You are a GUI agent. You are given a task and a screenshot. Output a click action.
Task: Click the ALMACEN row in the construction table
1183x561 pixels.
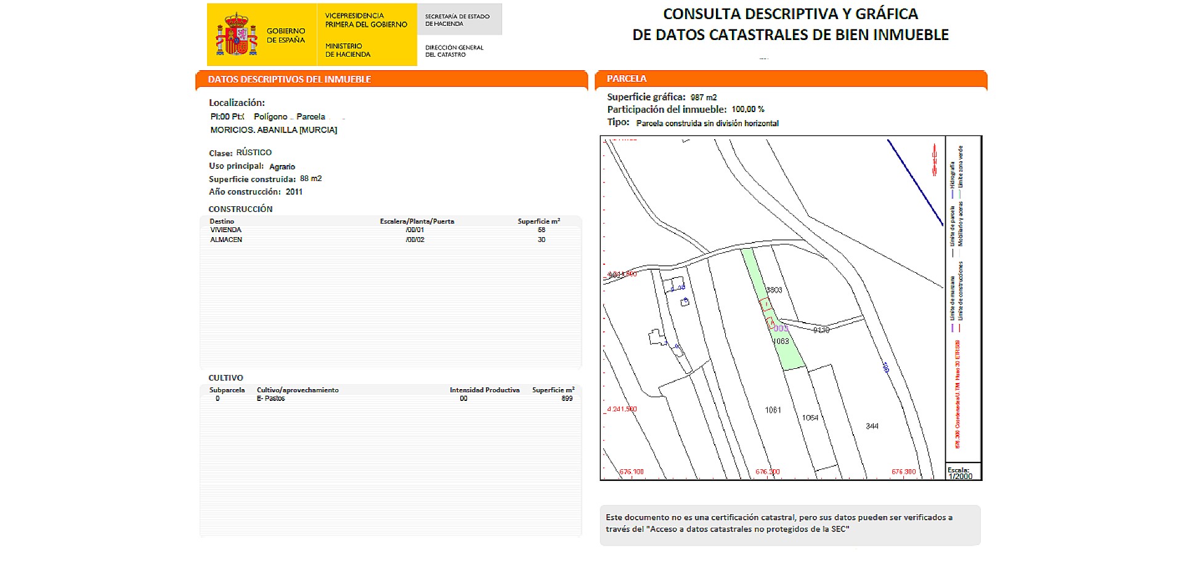point(226,240)
